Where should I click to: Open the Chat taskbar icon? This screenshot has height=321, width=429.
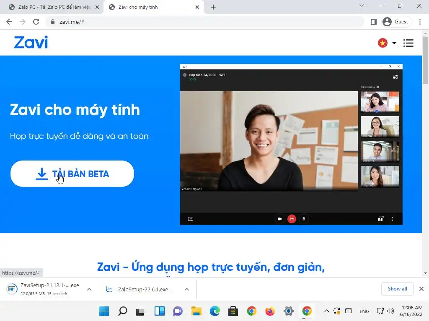pyautogui.click(x=178, y=311)
